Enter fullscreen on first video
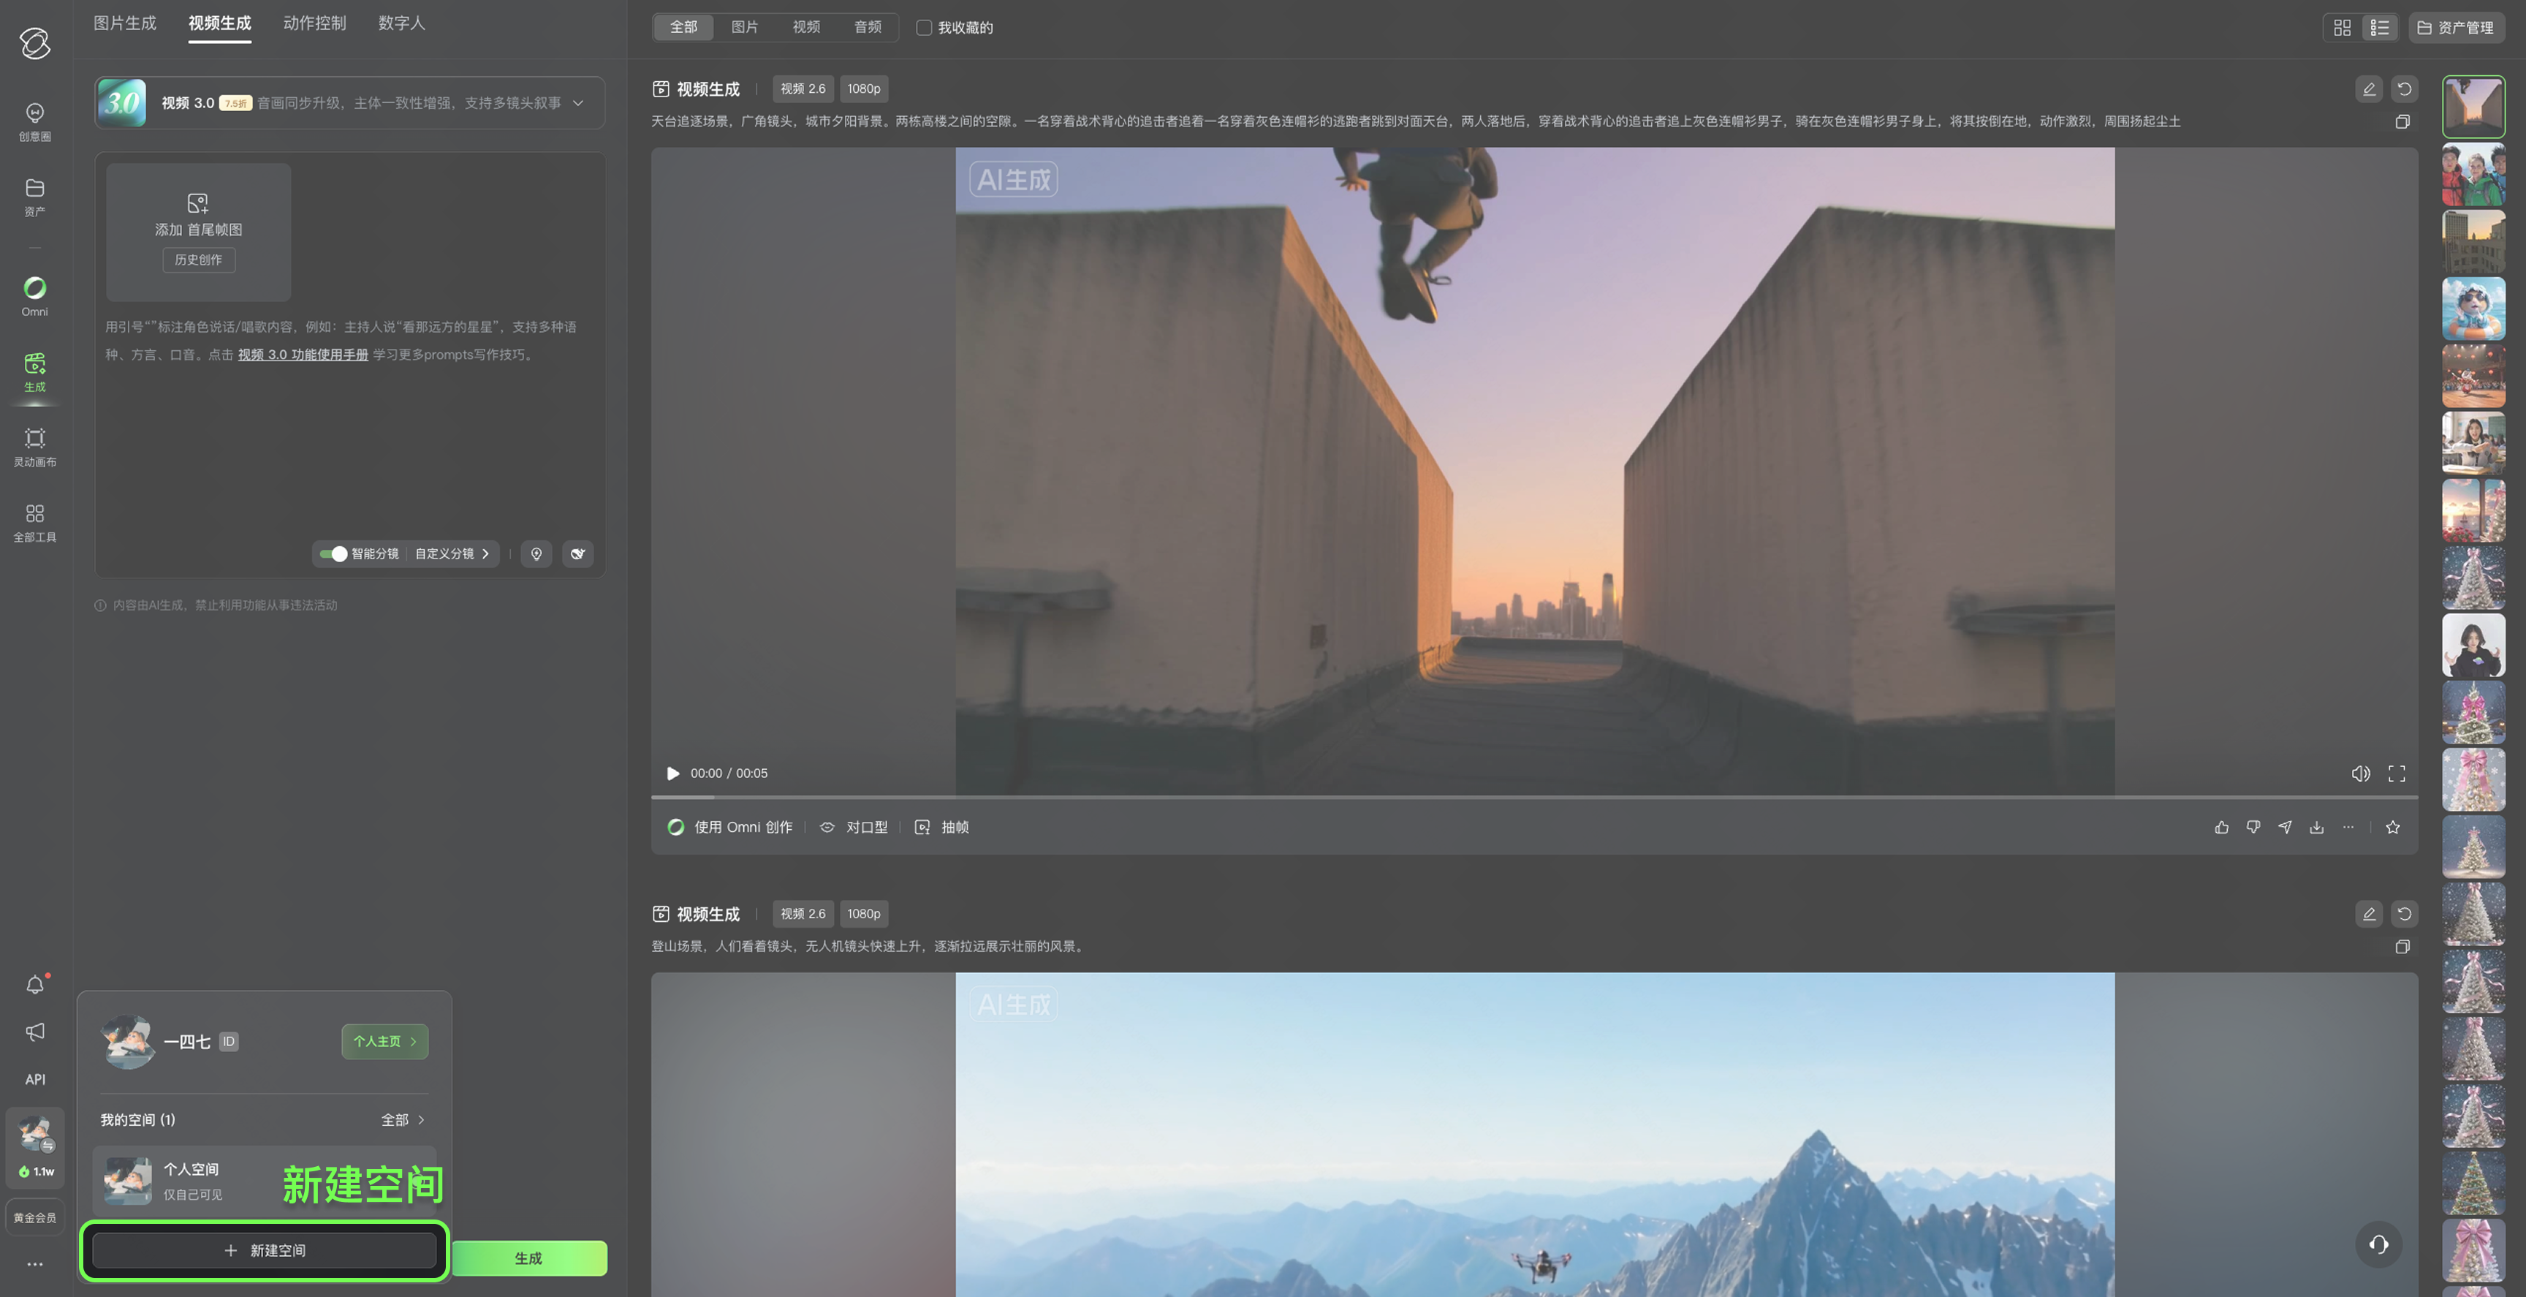This screenshot has height=1297, width=2526. [2397, 773]
